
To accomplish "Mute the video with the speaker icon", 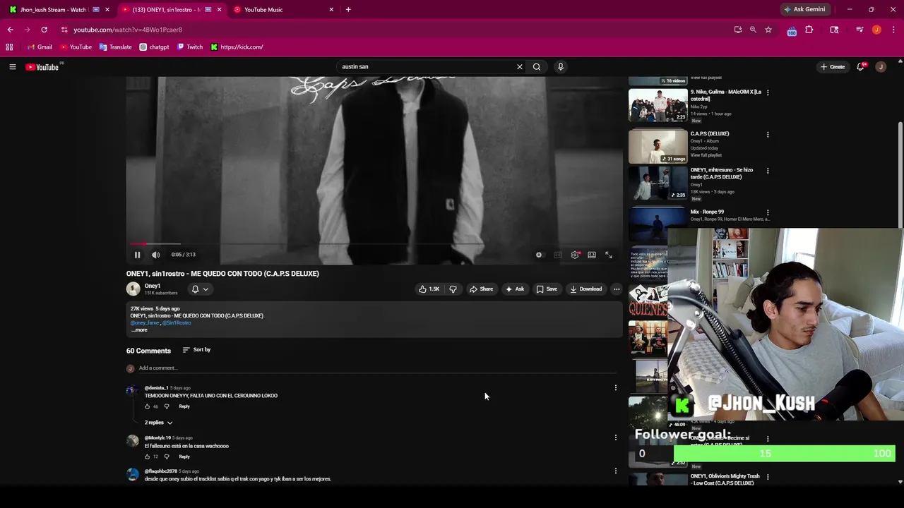I will 155,255.
